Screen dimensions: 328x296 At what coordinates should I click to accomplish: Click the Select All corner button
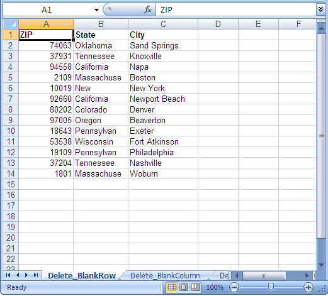pyautogui.click(x=11, y=24)
